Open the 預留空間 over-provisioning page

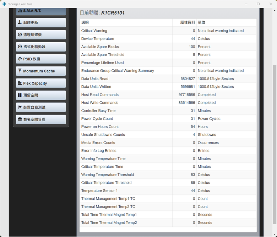41,95
